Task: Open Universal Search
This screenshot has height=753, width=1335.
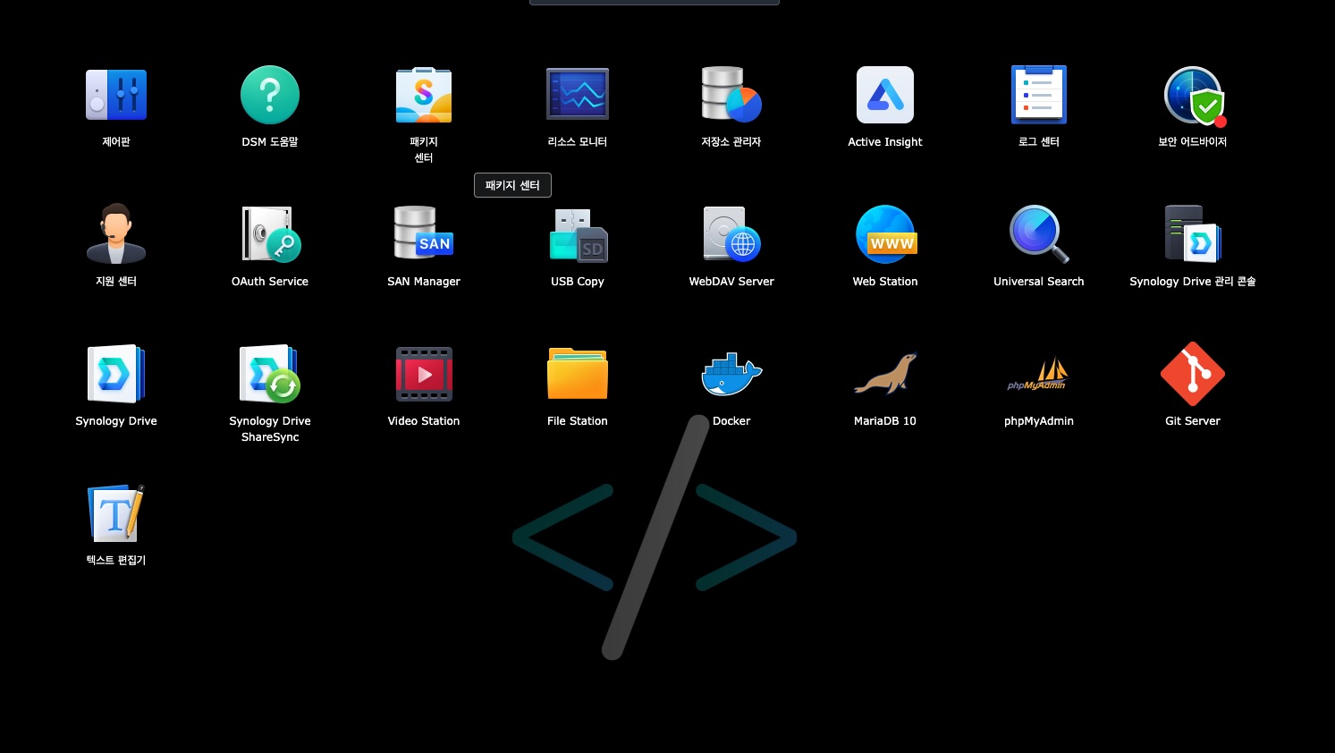Action: [1039, 234]
